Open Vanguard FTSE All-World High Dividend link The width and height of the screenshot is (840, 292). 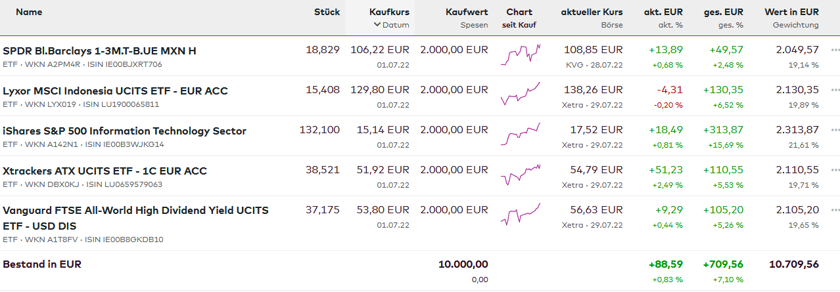tap(135, 211)
